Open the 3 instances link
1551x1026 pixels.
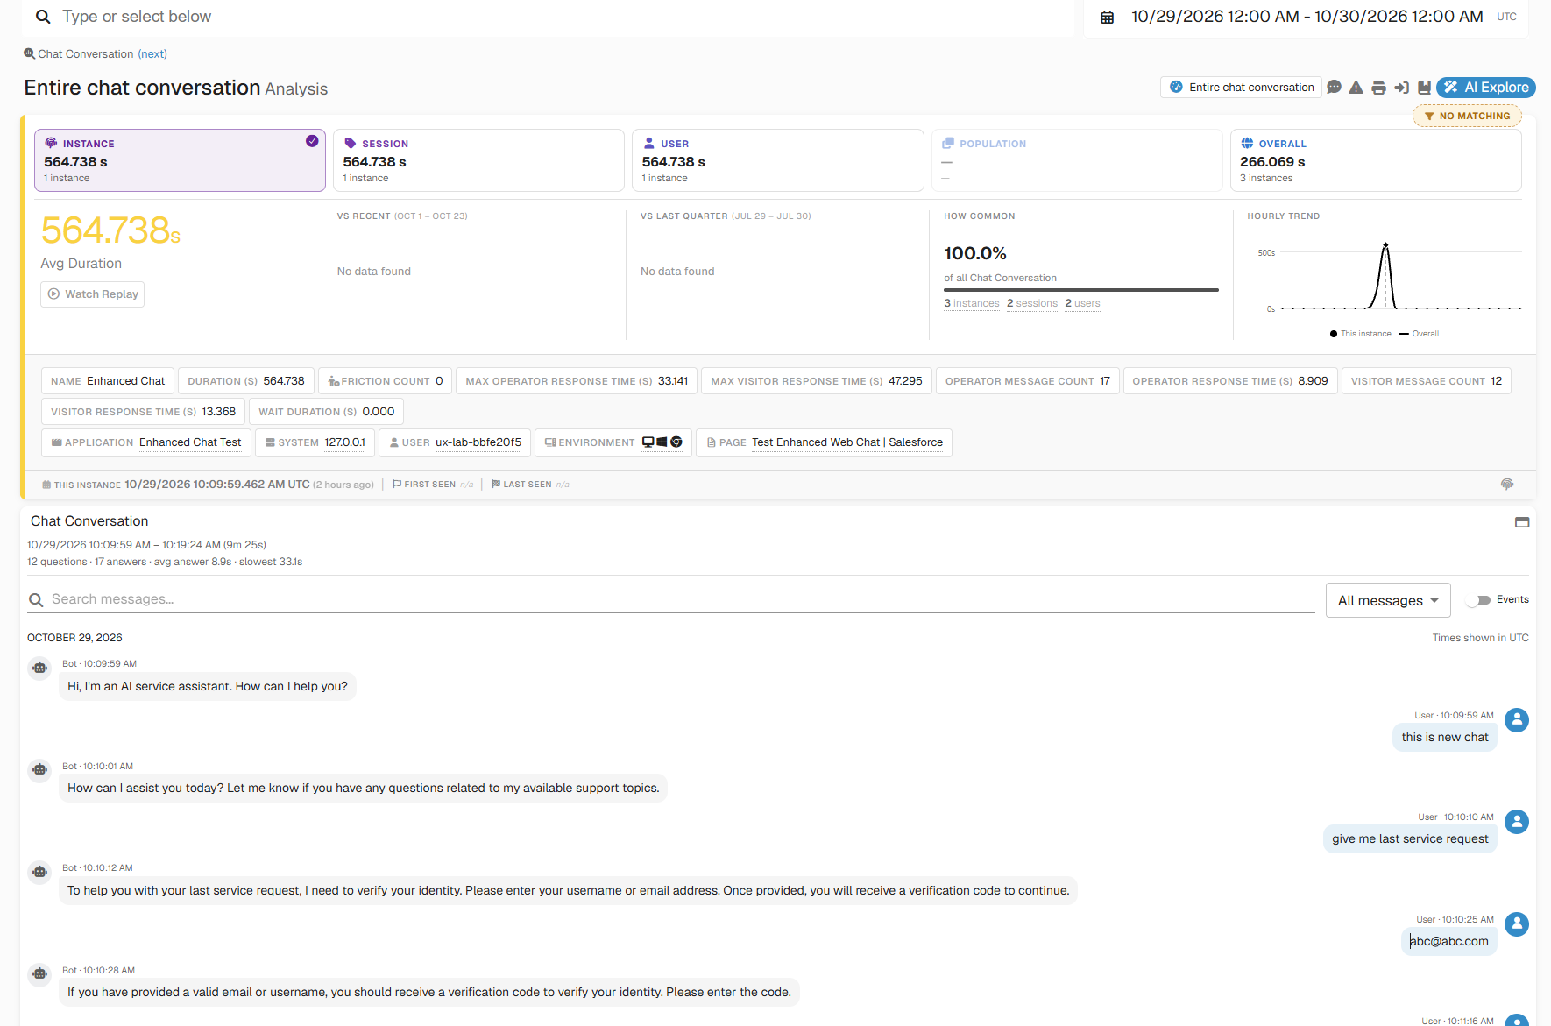(972, 304)
